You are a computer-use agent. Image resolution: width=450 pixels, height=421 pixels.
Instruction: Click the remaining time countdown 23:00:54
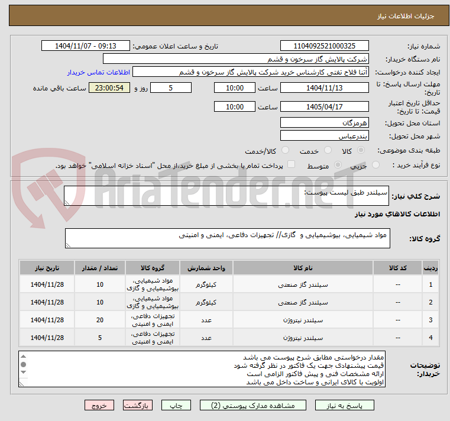[109, 88]
